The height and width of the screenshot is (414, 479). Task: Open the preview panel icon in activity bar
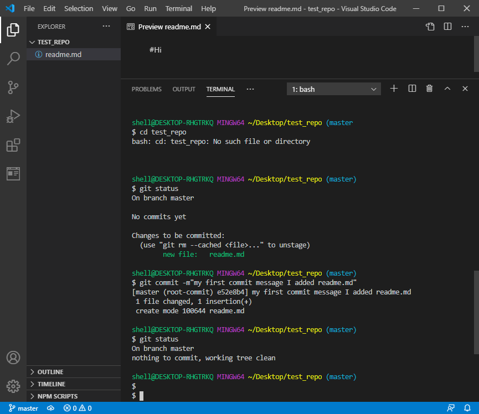point(13,174)
